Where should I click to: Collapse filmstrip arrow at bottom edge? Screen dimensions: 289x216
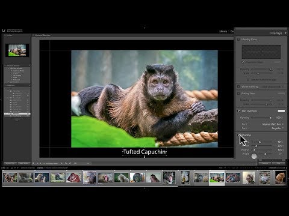pos(144,188)
